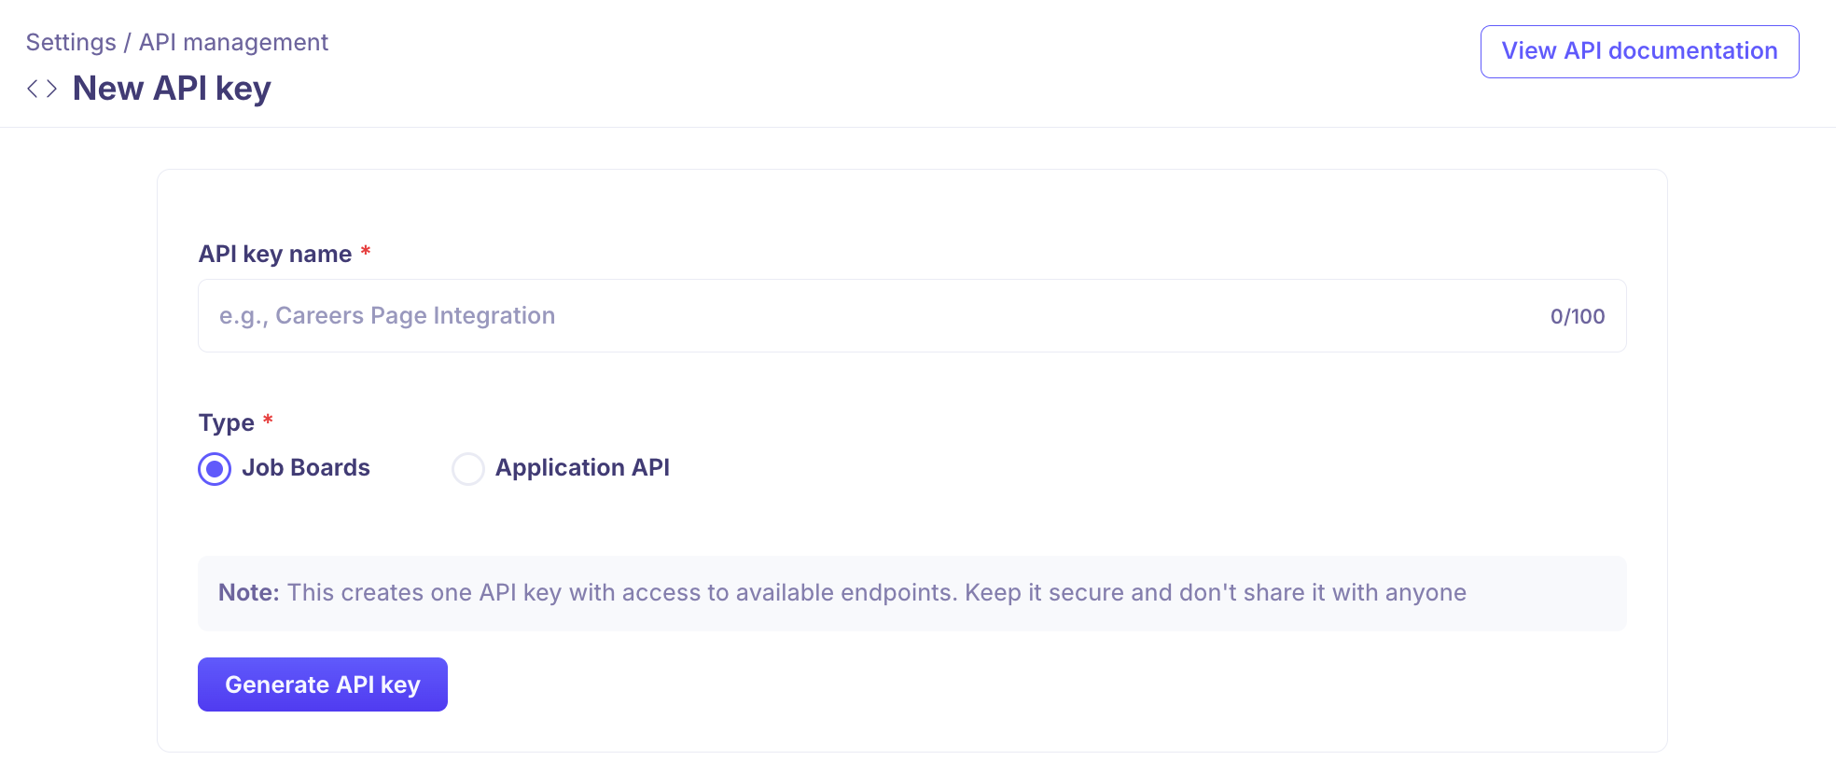Select the Job Boards radio button
Image resolution: width=1836 pixels, height=774 pixels.
[215, 469]
